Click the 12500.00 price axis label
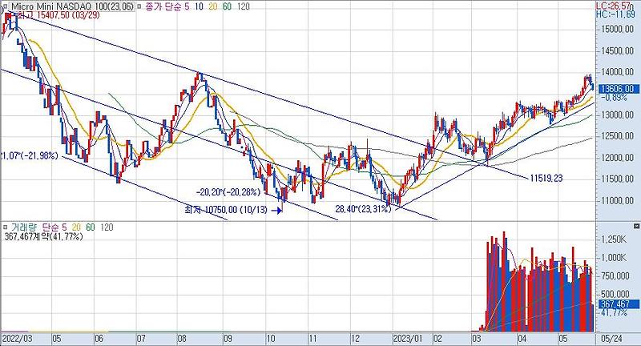The width and height of the screenshot is (641, 346). [617, 136]
